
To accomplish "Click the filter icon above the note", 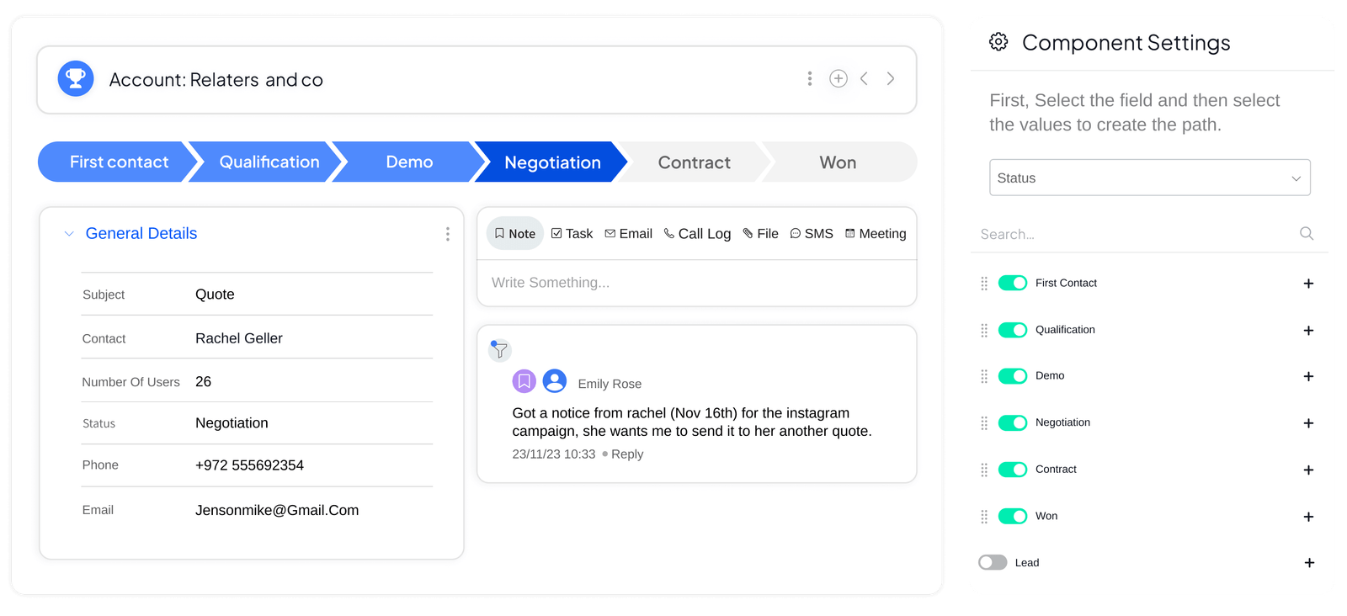I will [500, 350].
